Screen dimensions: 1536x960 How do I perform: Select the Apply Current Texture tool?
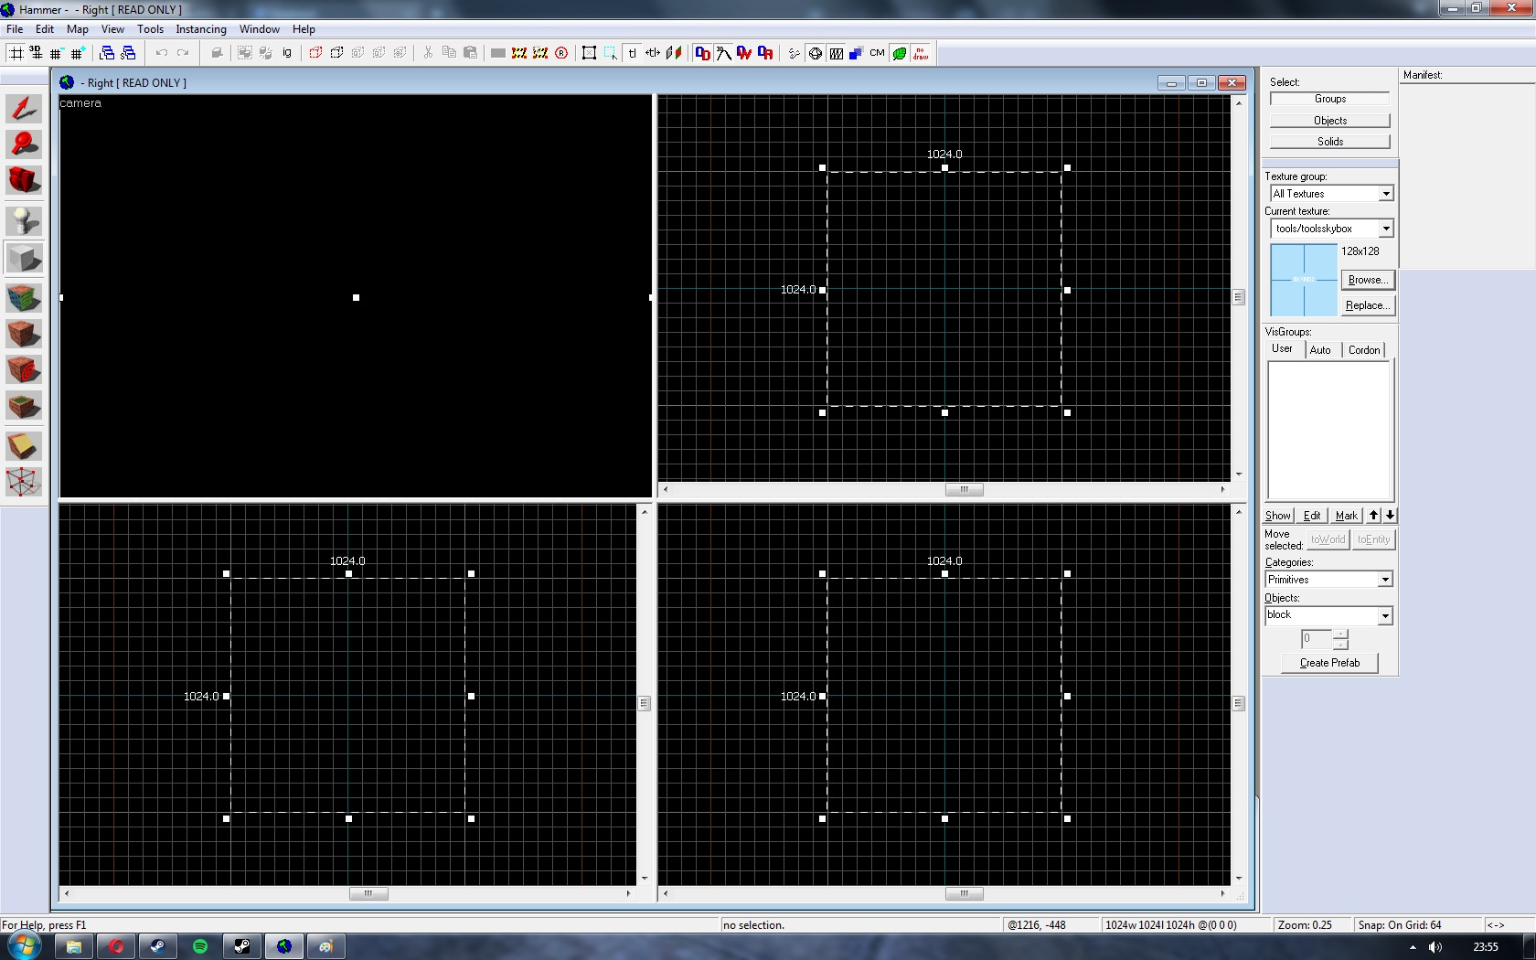point(24,333)
